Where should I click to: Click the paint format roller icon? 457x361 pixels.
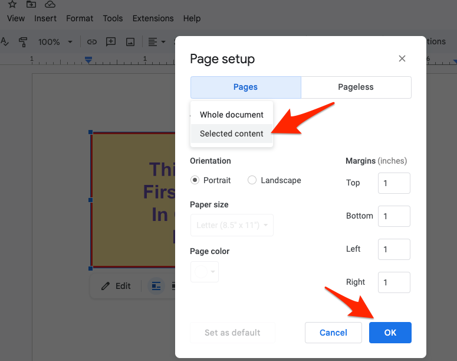[x=23, y=42]
